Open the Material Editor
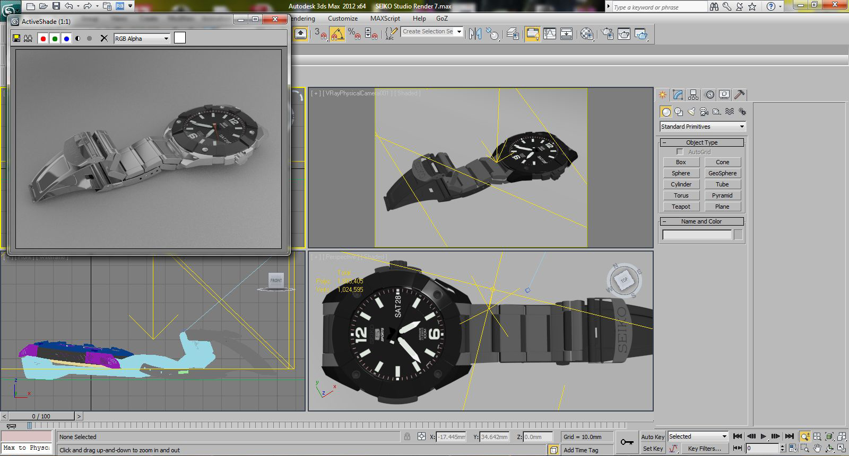Screen dimensions: 849x456 [587, 34]
